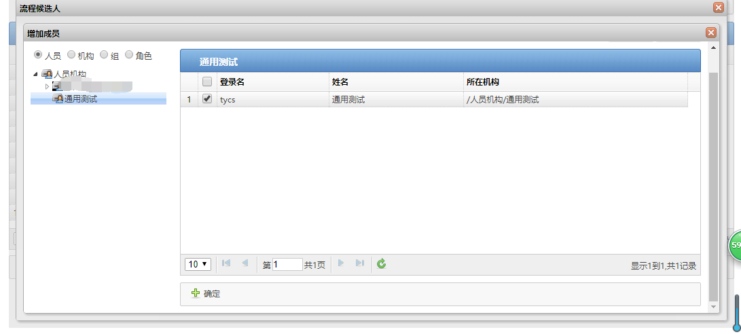
Task: Click the 人员机构 root folder icon
Action: coord(47,74)
